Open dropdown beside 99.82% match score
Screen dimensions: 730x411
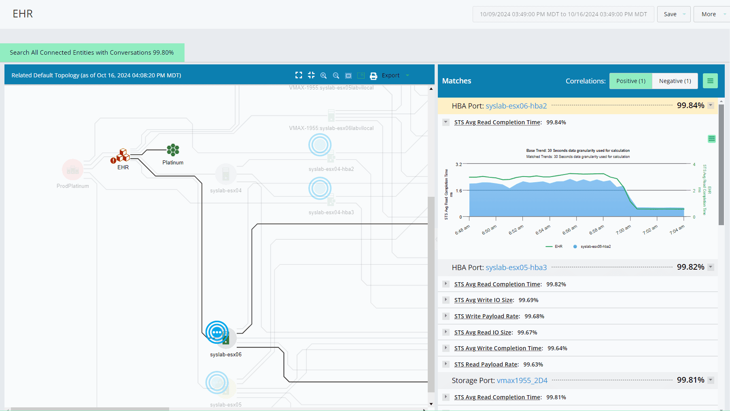pyautogui.click(x=711, y=267)
